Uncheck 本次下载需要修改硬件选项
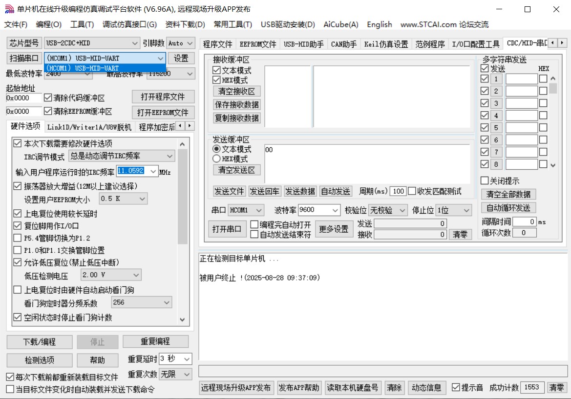The width and height of the screenshot is (571, 399). click(x=17, y=143)
